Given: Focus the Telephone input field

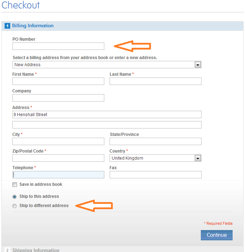Looking at the screenshot, I should pyautogui.click(x=58, y=175).
